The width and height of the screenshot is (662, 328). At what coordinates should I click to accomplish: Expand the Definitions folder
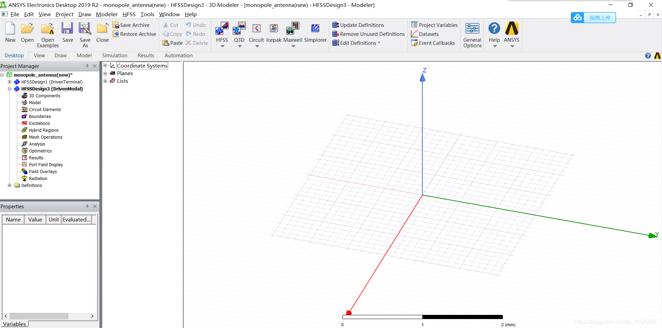pyautogui.click(x=10, y=186)
